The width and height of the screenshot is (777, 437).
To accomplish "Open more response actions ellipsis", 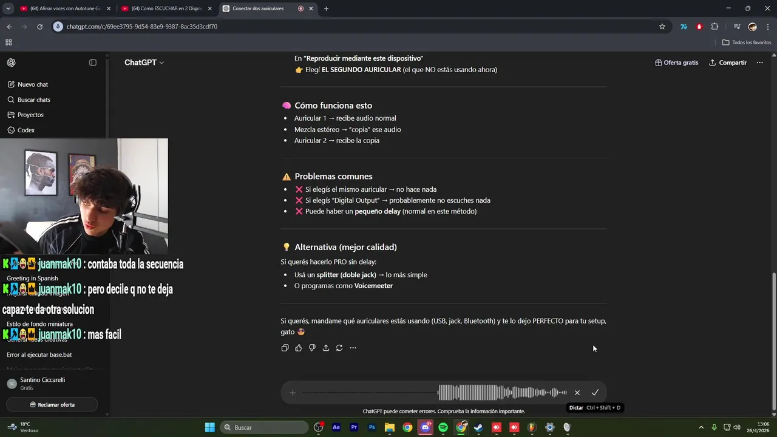I will (x=353, y=348).
